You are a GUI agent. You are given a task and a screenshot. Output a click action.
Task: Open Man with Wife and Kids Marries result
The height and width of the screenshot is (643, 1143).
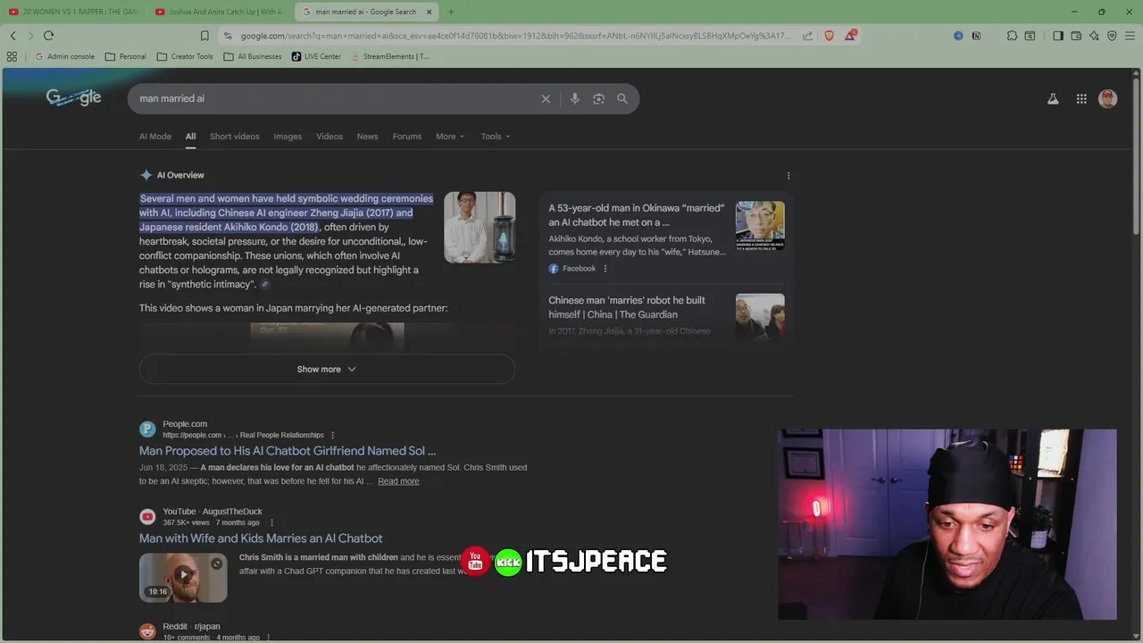(261, 539)
